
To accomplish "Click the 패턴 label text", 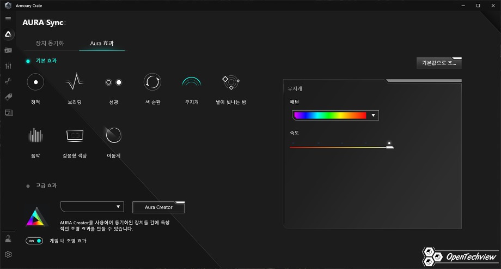I will pyautogui.click(x=294, y=102).
